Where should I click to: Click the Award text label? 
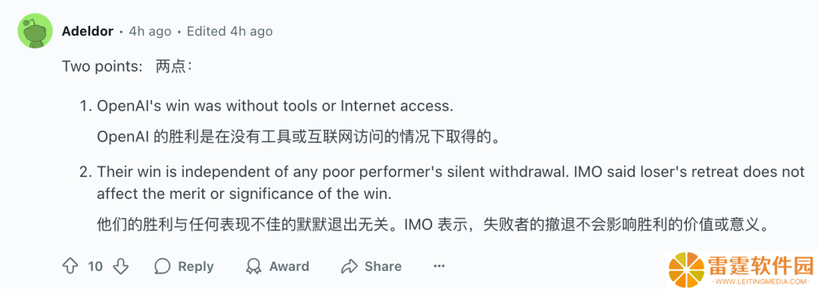click(289, 266)
